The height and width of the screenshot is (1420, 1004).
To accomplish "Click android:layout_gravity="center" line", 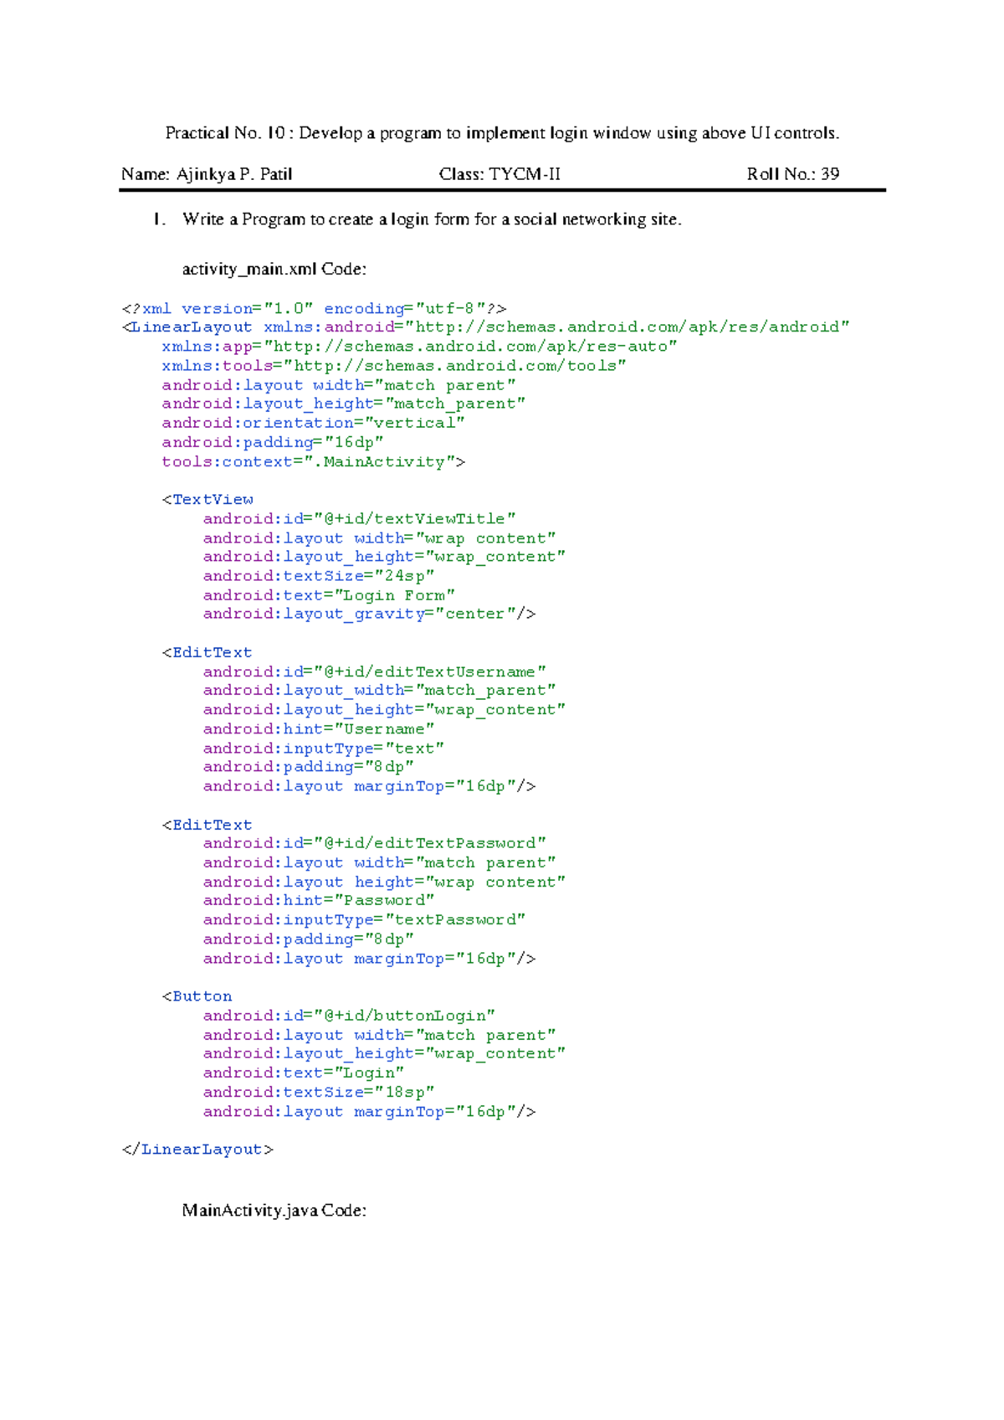I will tap(370, 614).
